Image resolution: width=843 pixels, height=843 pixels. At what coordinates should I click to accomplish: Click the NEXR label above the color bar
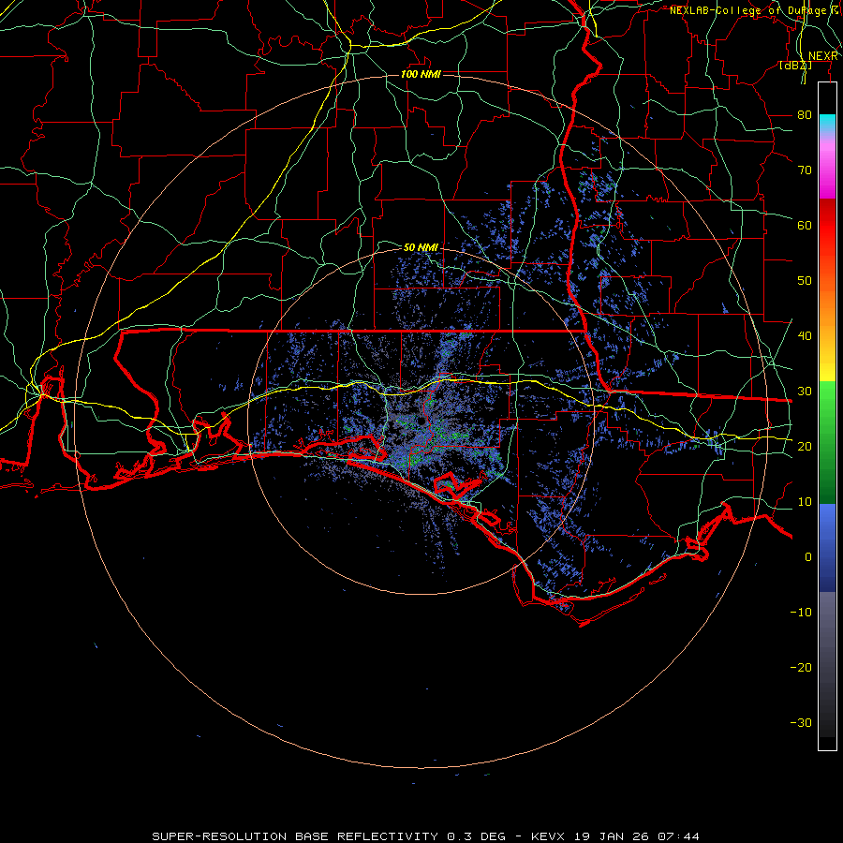(x=822, y=56)
